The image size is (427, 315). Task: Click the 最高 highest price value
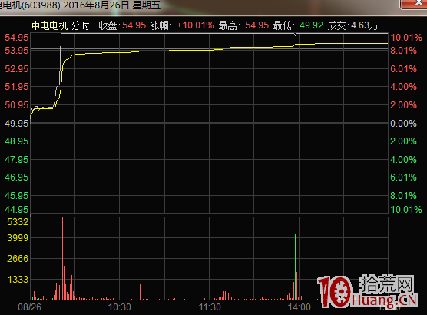click(x=257, y=25)
